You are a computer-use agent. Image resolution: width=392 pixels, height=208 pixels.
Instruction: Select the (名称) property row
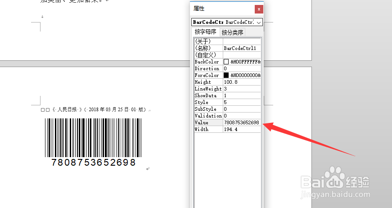(x=227, y=48)
